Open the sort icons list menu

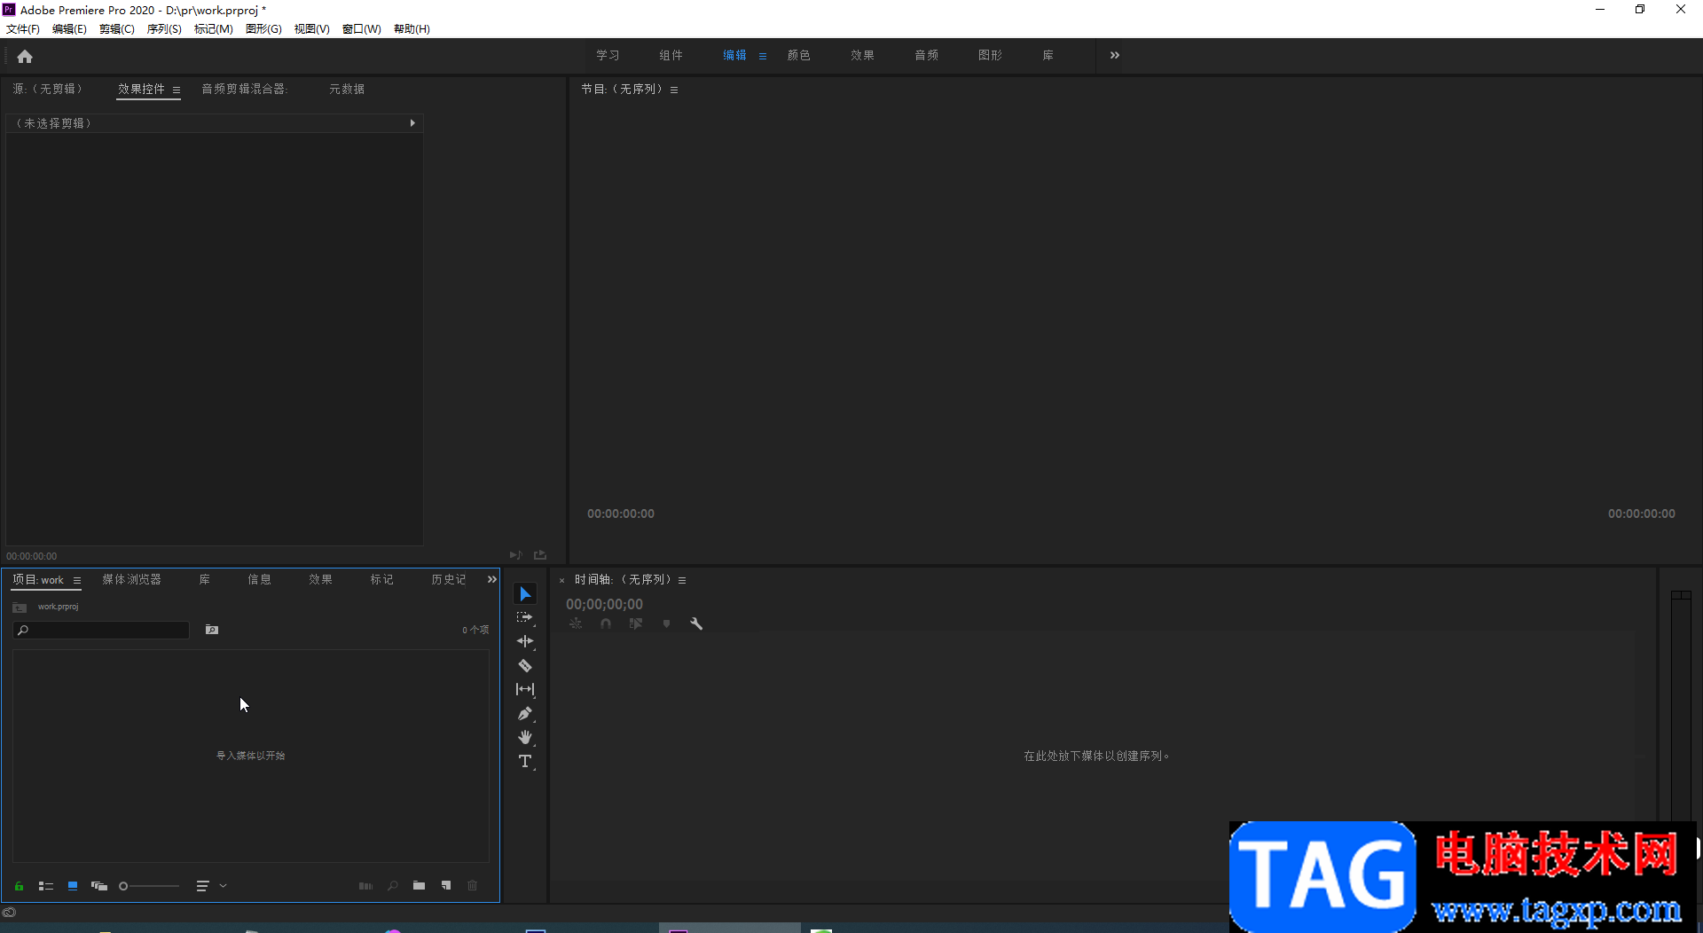[202, 885]
